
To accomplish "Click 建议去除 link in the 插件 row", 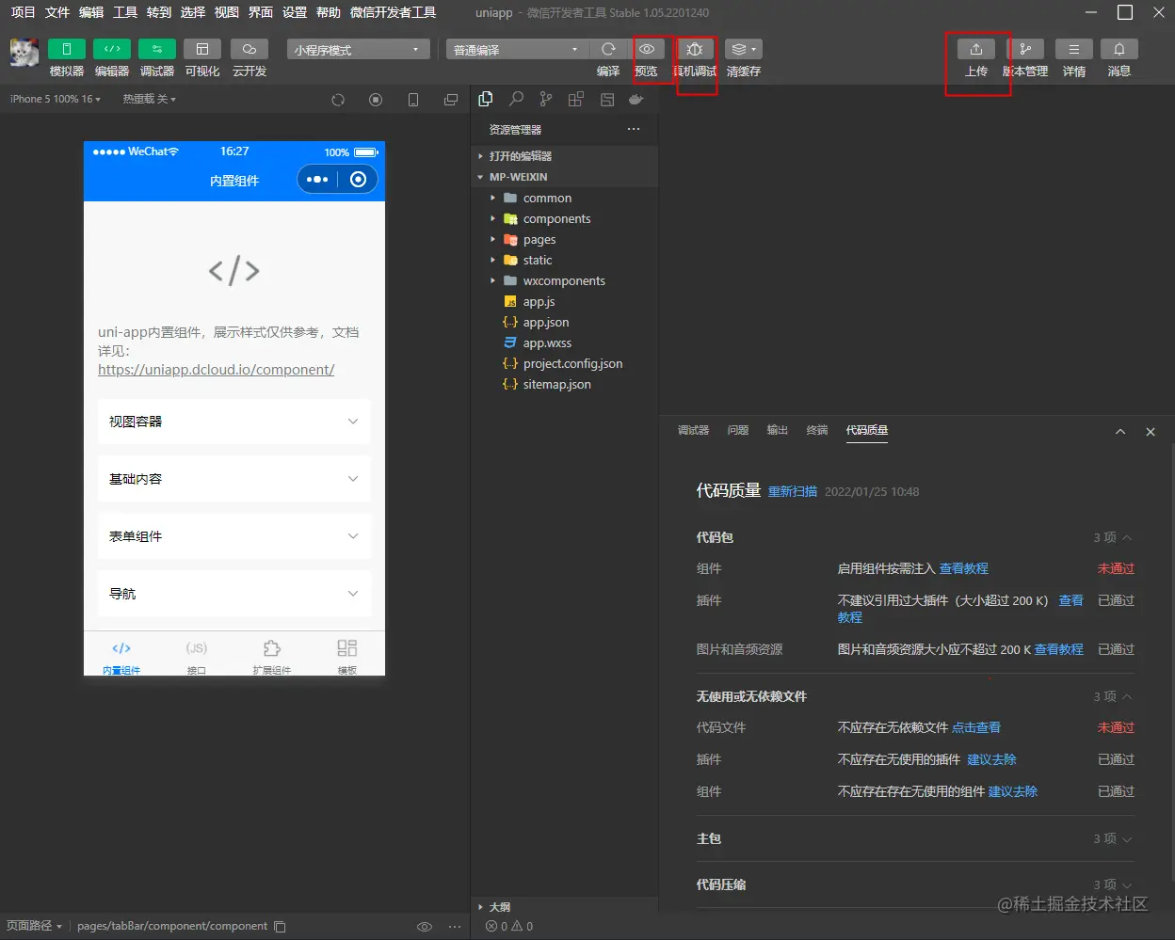I will click(x=992, y=759).
